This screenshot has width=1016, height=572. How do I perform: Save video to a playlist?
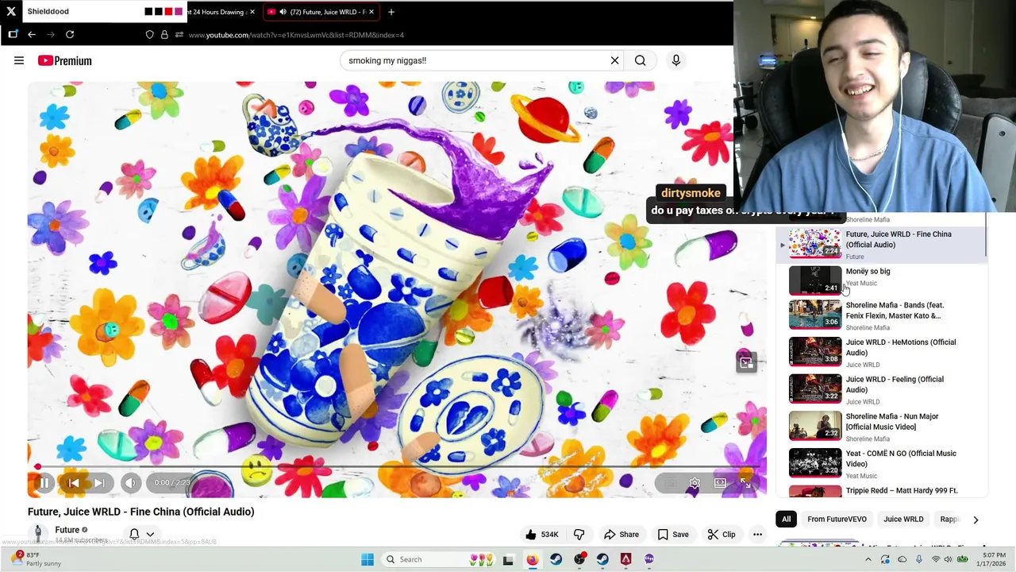672,534
